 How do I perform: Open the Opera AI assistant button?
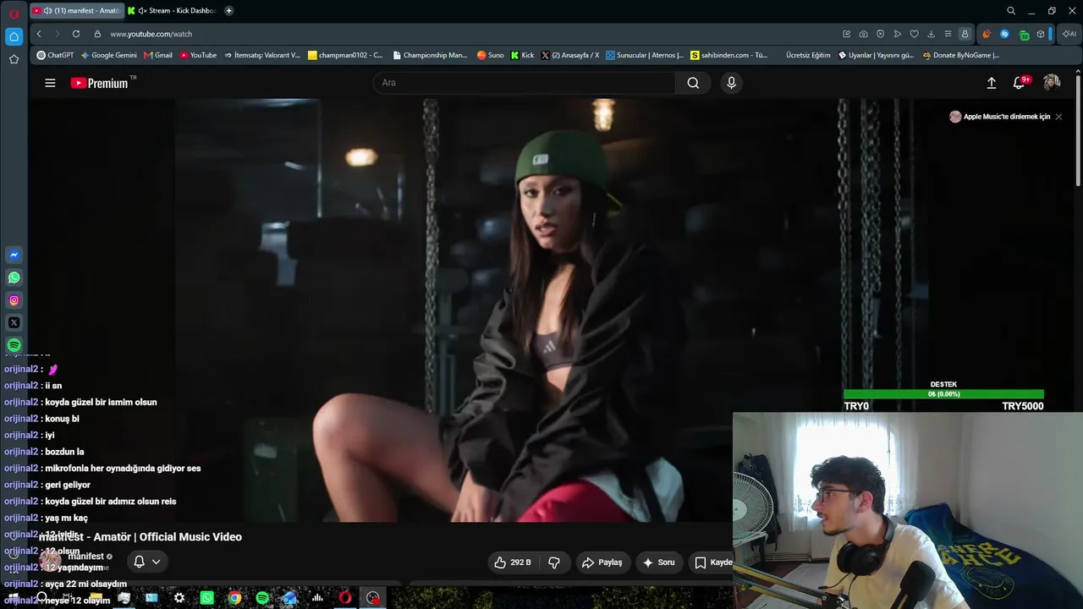(x=1069, y=34)
